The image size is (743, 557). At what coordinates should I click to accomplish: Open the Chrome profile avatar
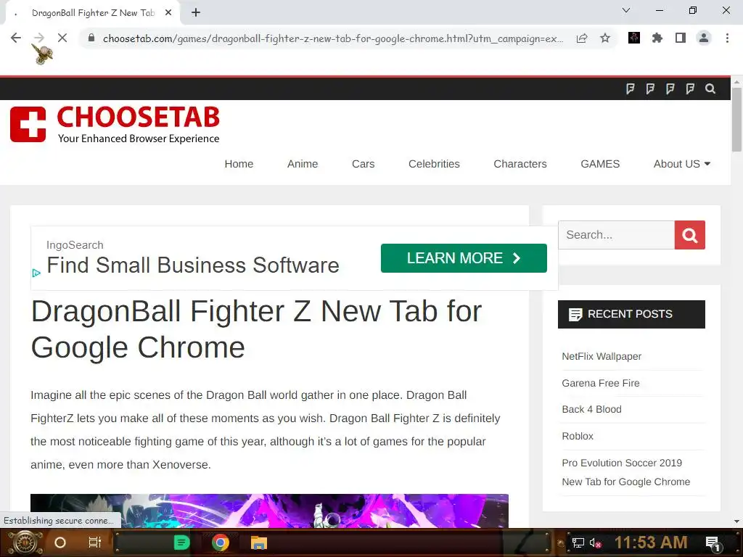[x=704, y=38]
